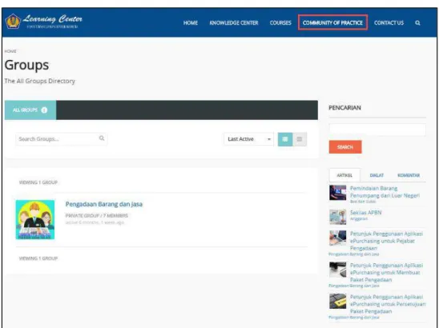
Task: Select the All Groups tab
Action: pyautogui.click(x=30, y=110)
